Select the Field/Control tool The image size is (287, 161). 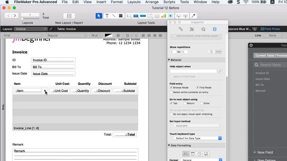[x=129, y=16]
